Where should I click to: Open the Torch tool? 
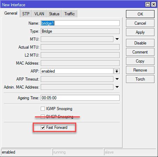[140, 79]
